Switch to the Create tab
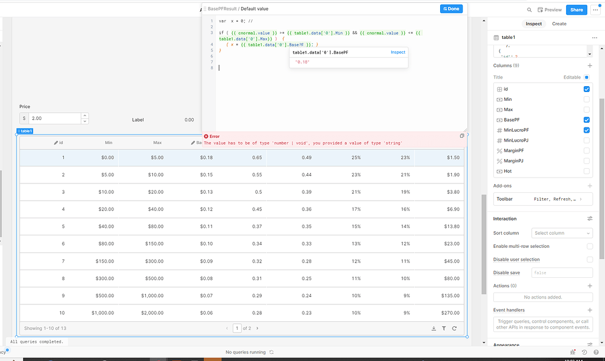 coord(559,24)
